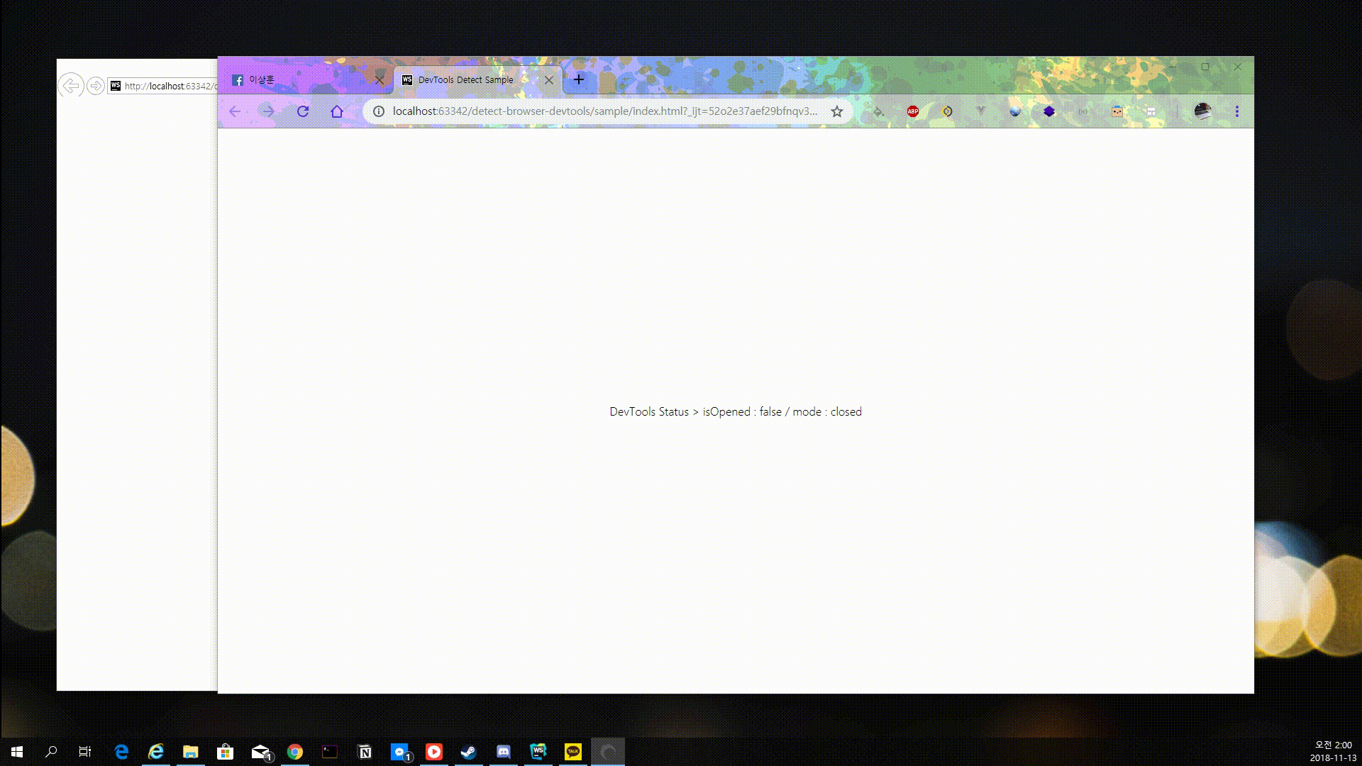Open the paint bucket extension icon
The width and height of the screenshot is (1362, 766).
878,111
